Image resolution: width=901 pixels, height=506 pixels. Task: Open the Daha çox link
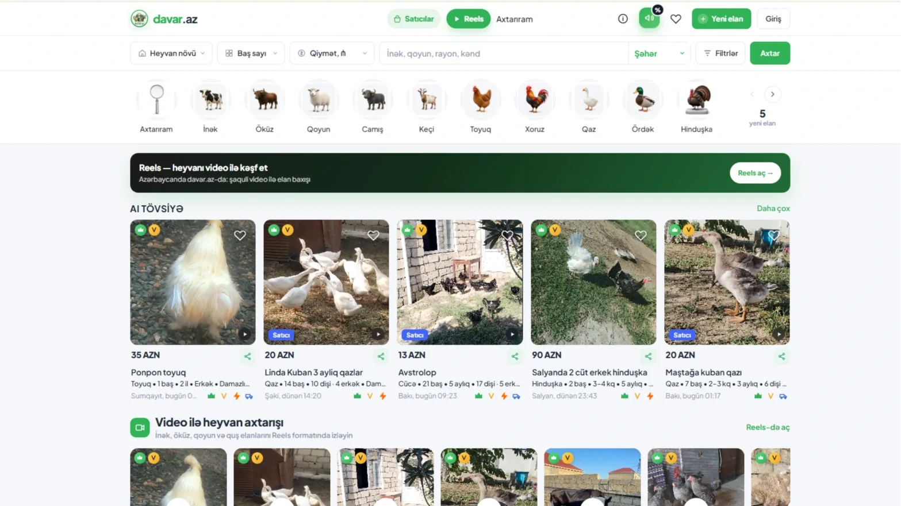click(x=773, y=208)
